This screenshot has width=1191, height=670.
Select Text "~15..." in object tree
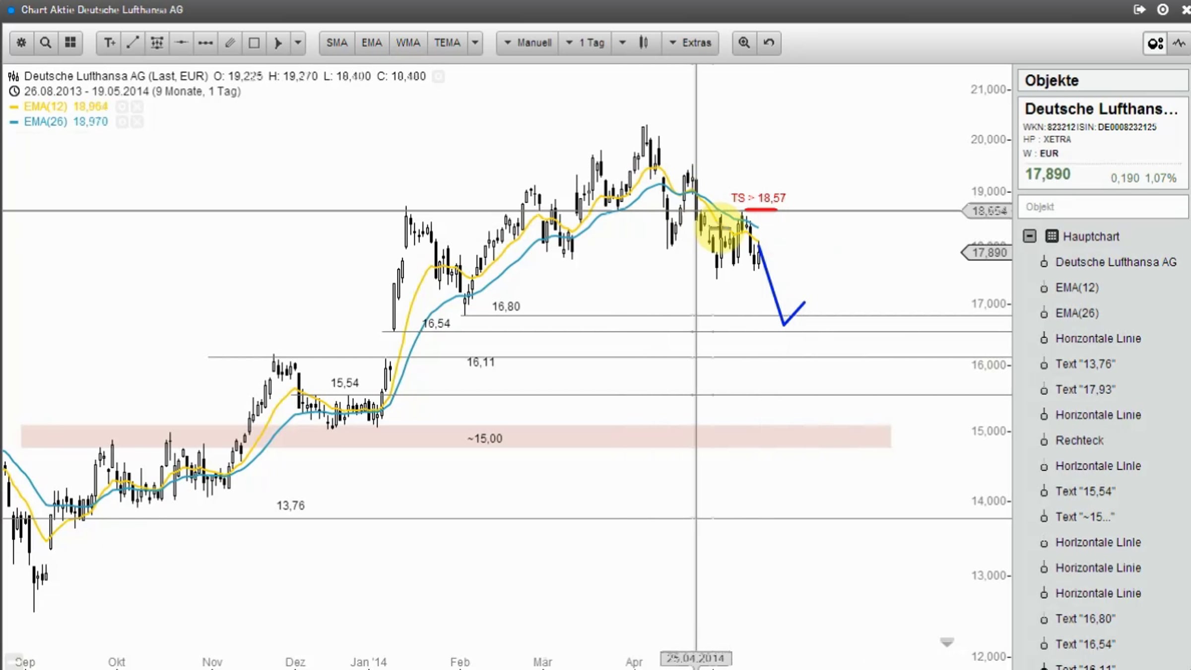1085,517
